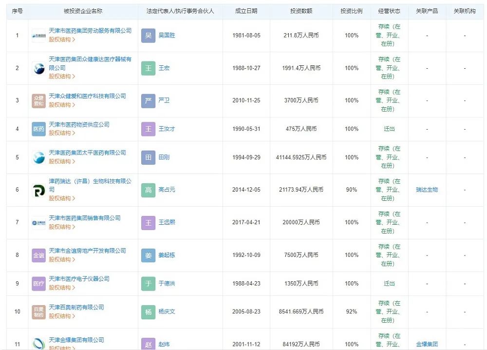487x350 pixels.
Task: Open 天津市金谊房地产开发有限公司 company link
Action: click(x=87, y=251)
